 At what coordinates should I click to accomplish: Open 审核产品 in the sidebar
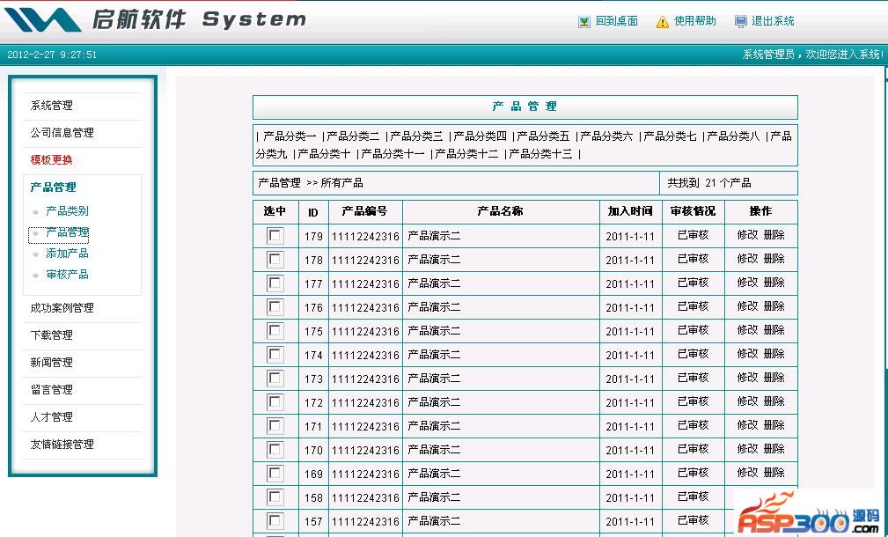pos(67,275)
